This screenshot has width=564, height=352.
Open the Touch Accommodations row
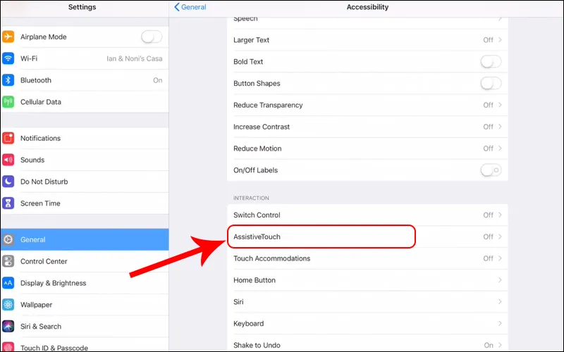tap(367, 258)
